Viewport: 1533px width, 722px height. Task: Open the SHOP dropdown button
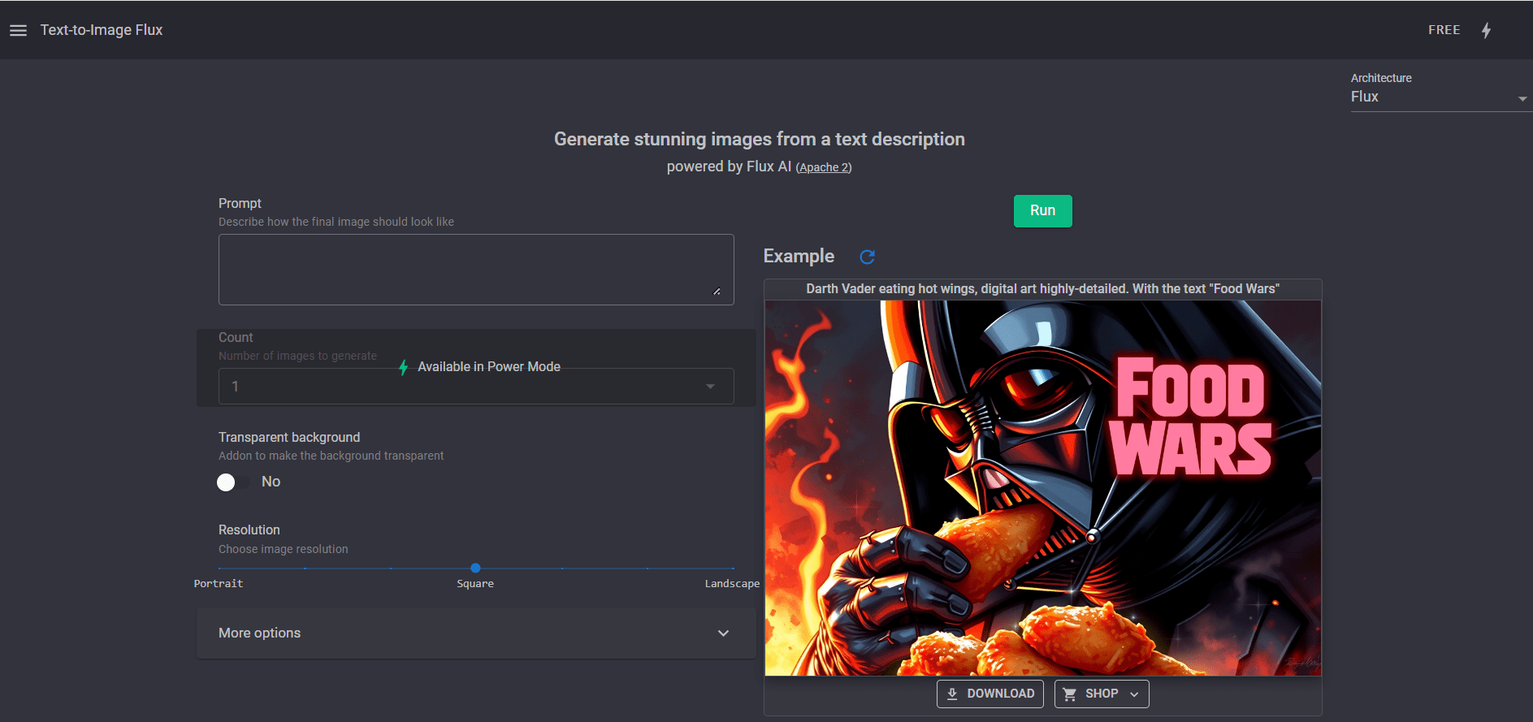tap(1101, 694)
